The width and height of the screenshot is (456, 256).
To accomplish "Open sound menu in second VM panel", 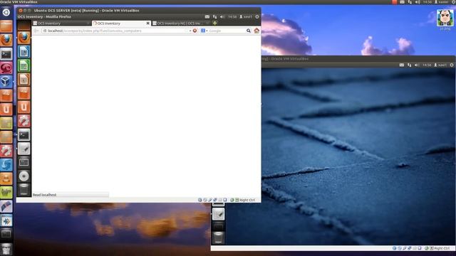I will coord(417,65).
